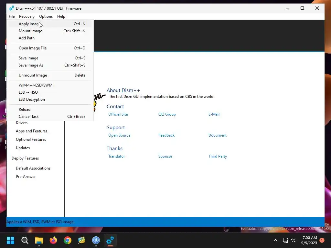331x248 pixels.
Task: Follow the Open Source link
Action: click(119, 135)
